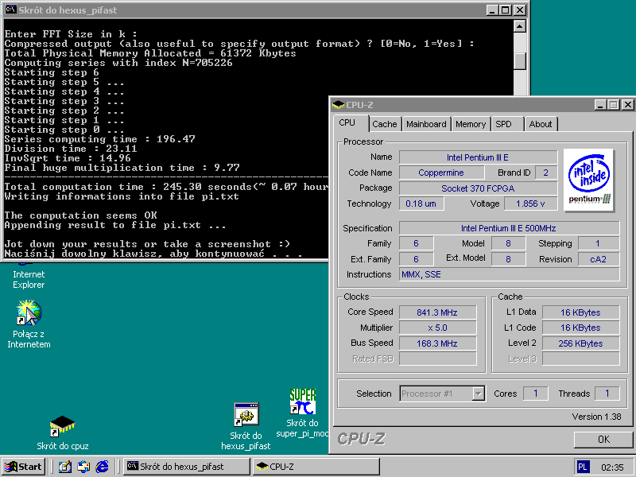The height and width of the screenshot is (477, 636).
Task: Minimize the hexus_pifast console window
Action: coord(492,10)
